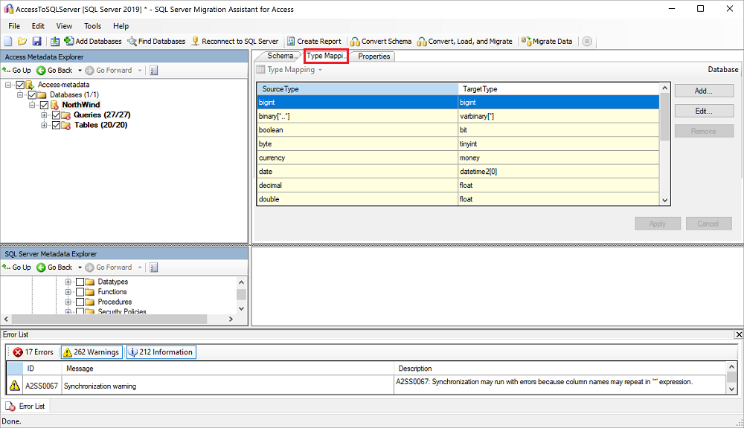Uncheck the NorthWind database checkbox
744x428 pixels.
tap(43, 105)
